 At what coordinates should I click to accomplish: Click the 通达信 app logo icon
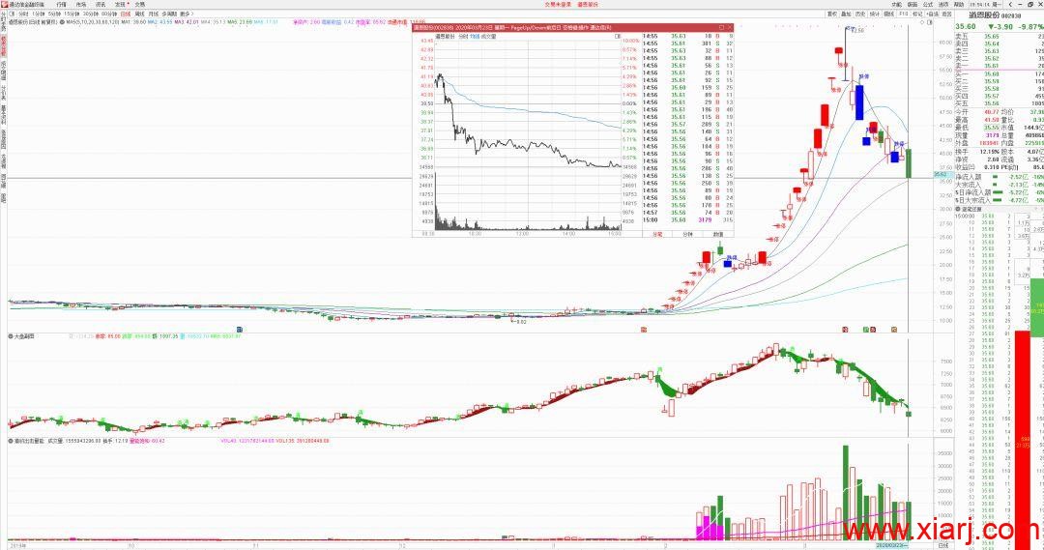(x=5, y=4)
